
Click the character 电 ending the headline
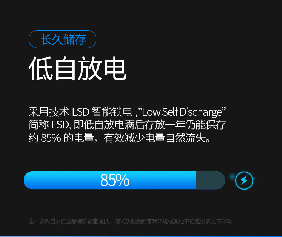[115, 68]
